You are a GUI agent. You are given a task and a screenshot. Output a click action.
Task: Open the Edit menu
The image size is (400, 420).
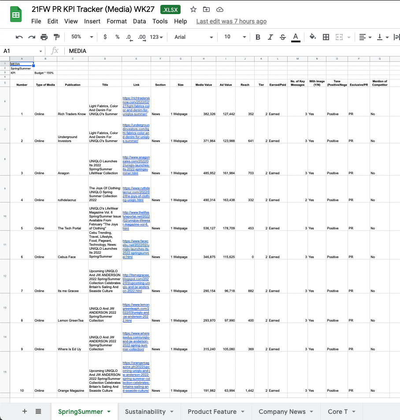tap(53, 22)
